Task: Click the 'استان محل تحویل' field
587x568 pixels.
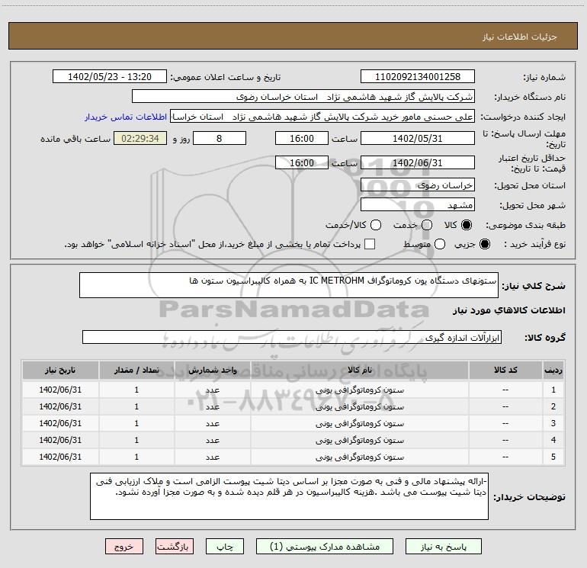Action: tap(417, 185)
